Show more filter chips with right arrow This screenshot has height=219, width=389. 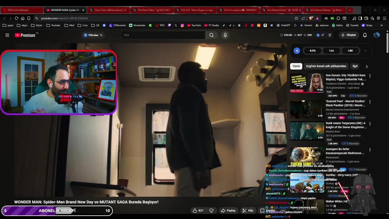(x=367, y=66)
